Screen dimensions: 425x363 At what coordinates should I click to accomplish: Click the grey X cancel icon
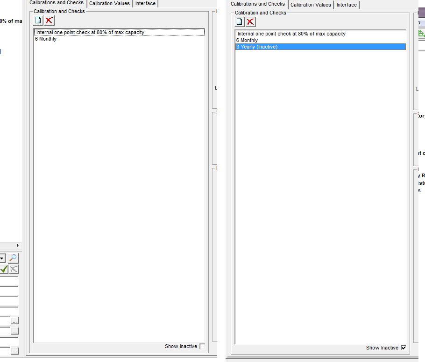(14, 269)
